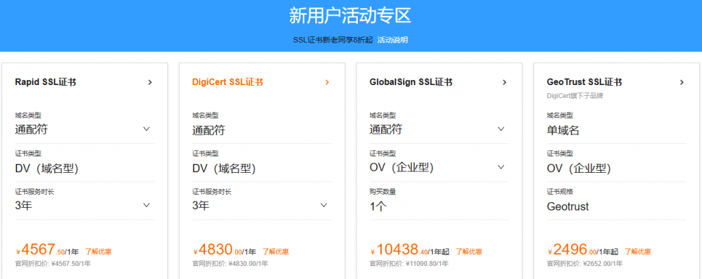Select the Rapid SSL证书 card title
702x279 pixels.
[x=45, y=82]
